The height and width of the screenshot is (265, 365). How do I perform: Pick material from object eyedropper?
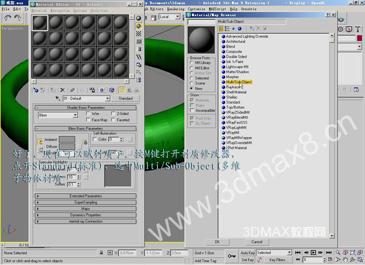pyautogui.click(x=58, y=99)
